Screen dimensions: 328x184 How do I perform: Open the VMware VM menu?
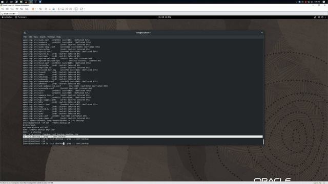click(x=17, y=9)
